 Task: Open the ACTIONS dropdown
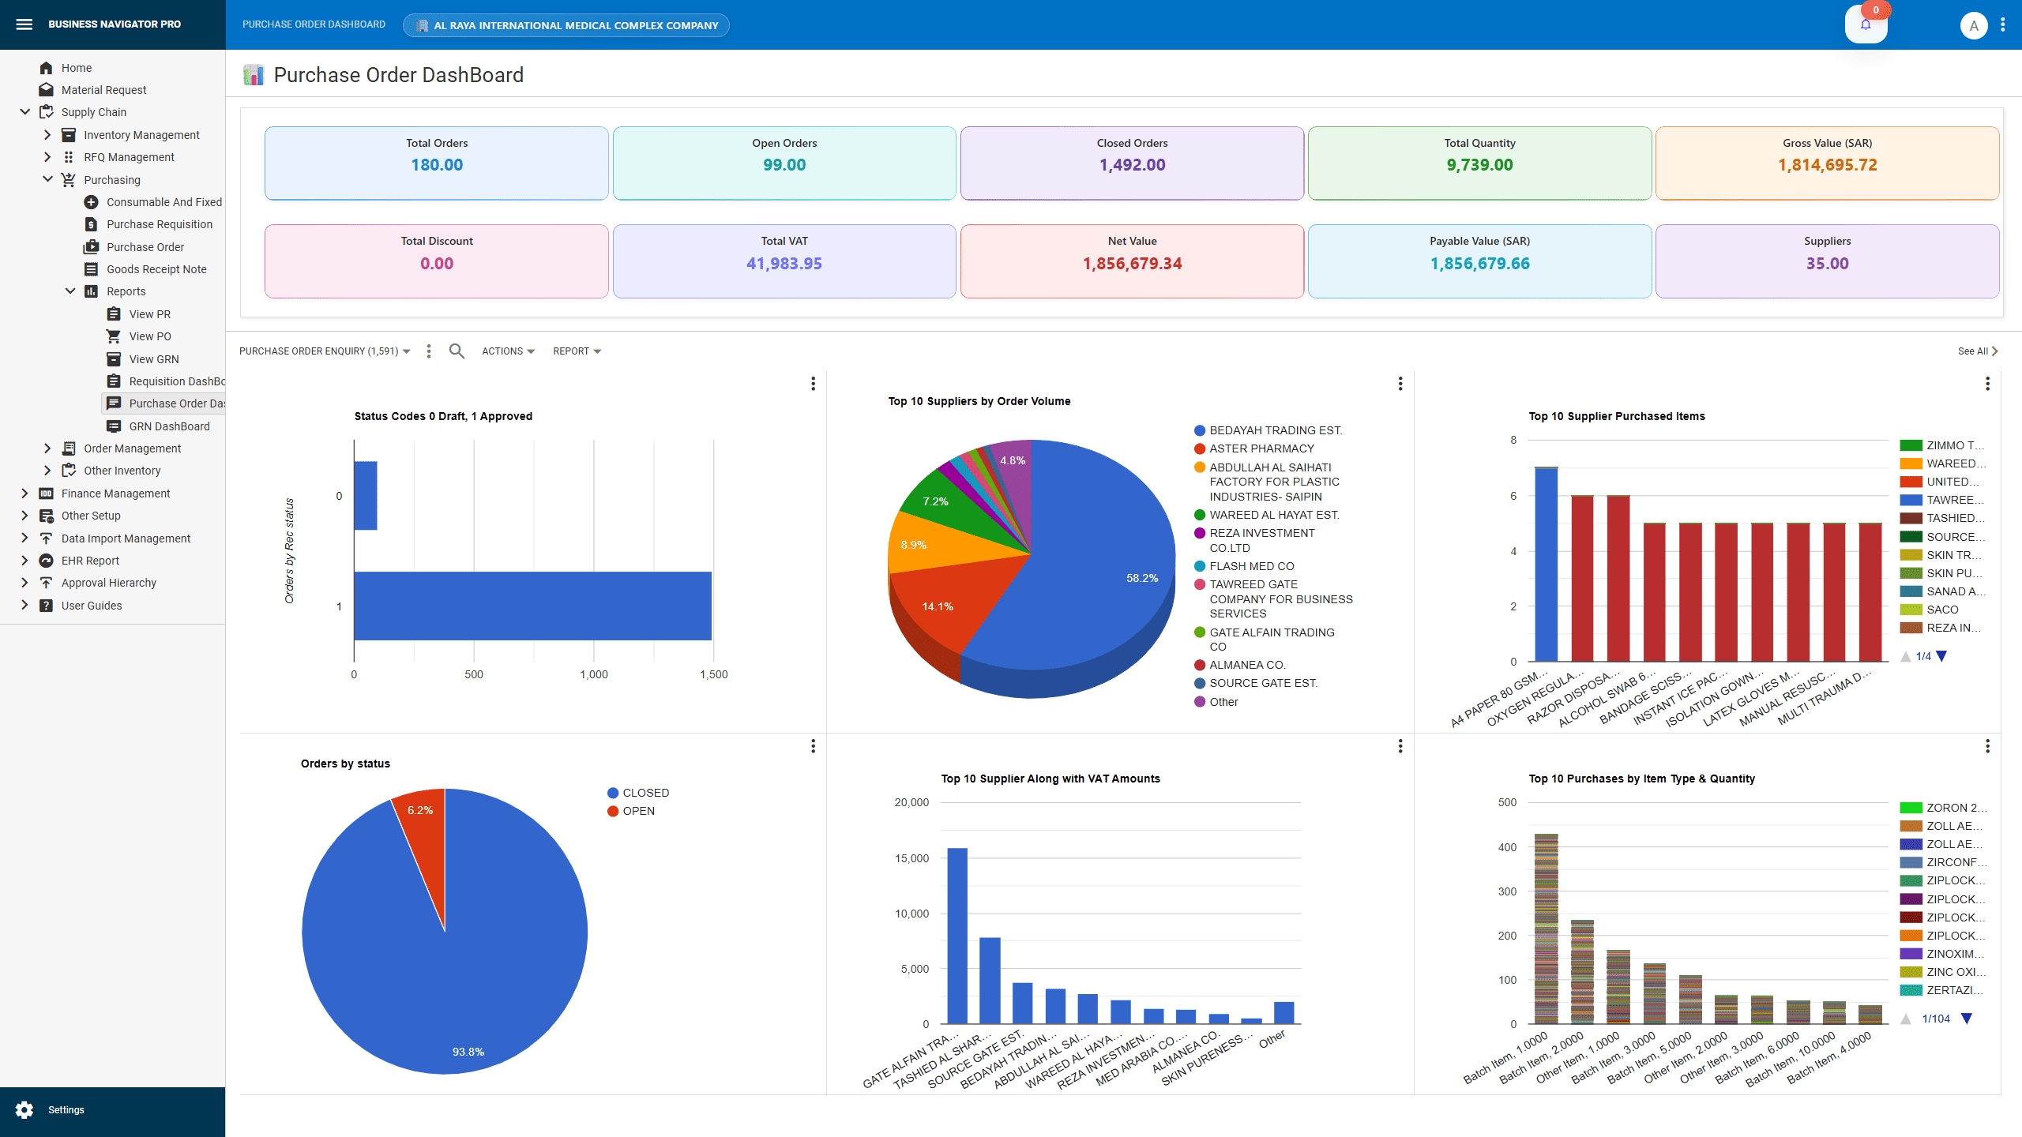[507, 351]
